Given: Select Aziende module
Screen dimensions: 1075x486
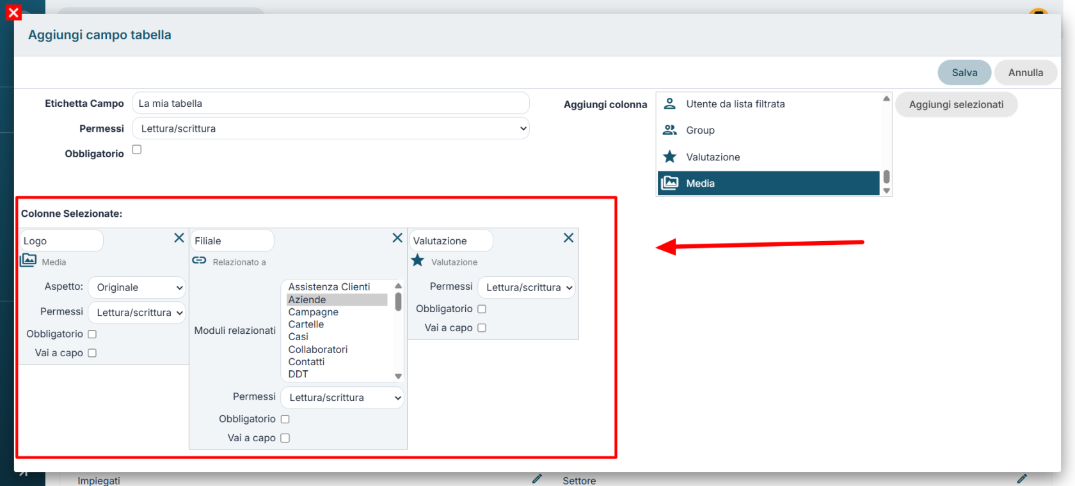Looking at the screenshot, I should 337,300.
